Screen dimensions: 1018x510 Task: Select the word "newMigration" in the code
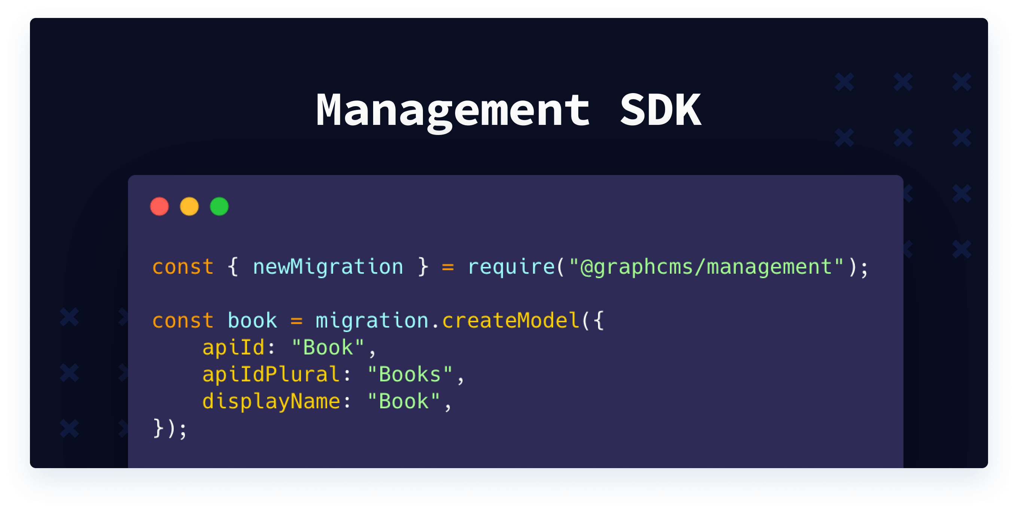tap(328, 267)
